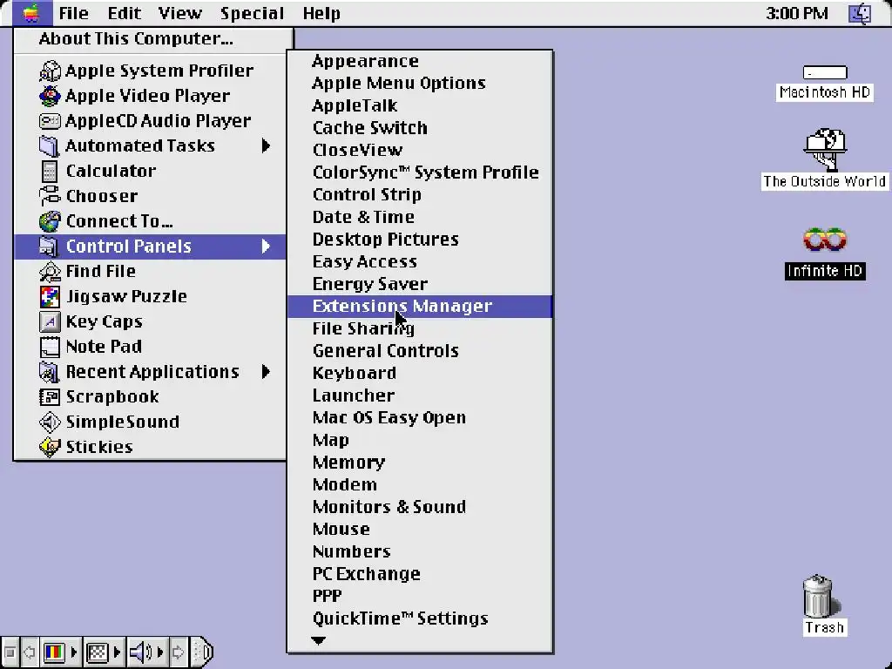892x669 pixels.
Task: Open the Finder application menu icon
Action: [860, 13]
